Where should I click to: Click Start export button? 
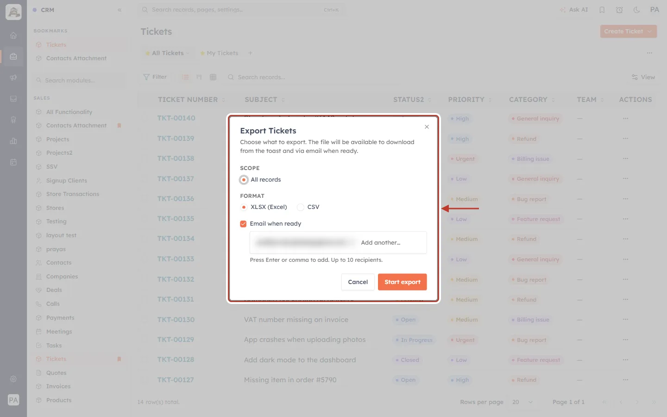[402, 282]
